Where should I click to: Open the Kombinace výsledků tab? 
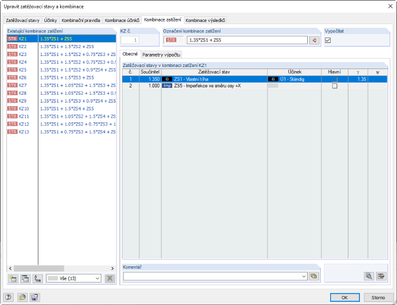tap(205, 20)
